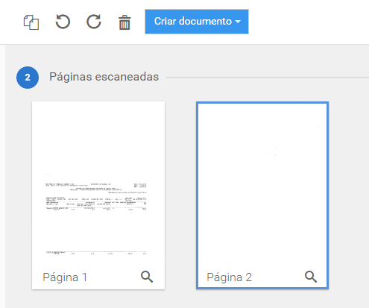Click the blue selection border of Página 2
The image size is (369, 308).
[262, 103]
